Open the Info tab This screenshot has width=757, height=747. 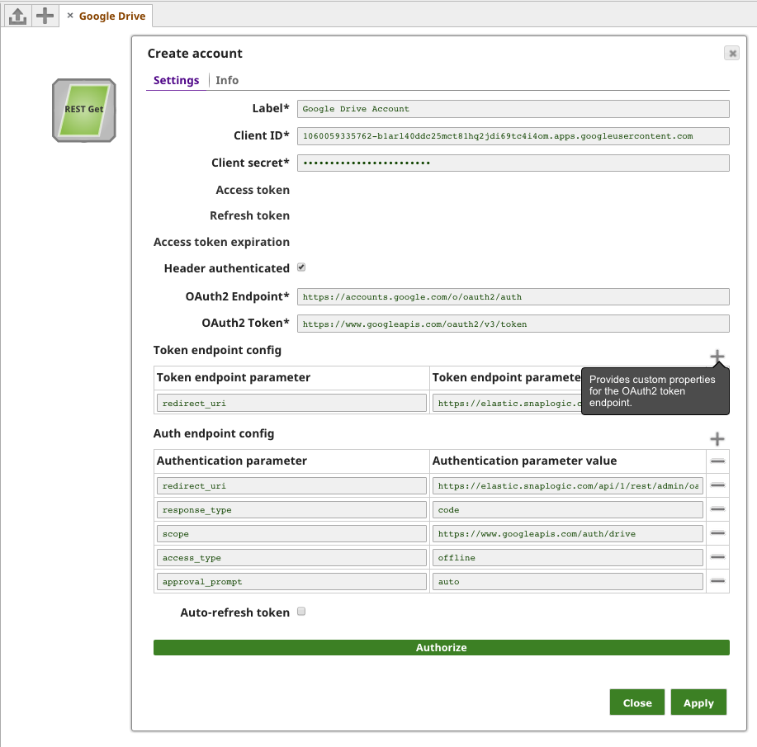[227, 80]
